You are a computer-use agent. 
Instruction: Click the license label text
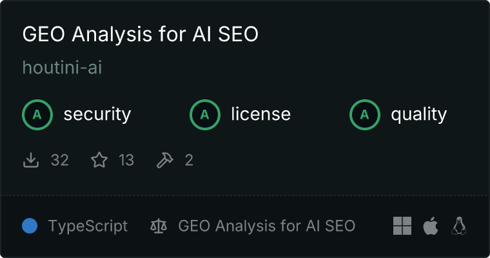(260, 115)
